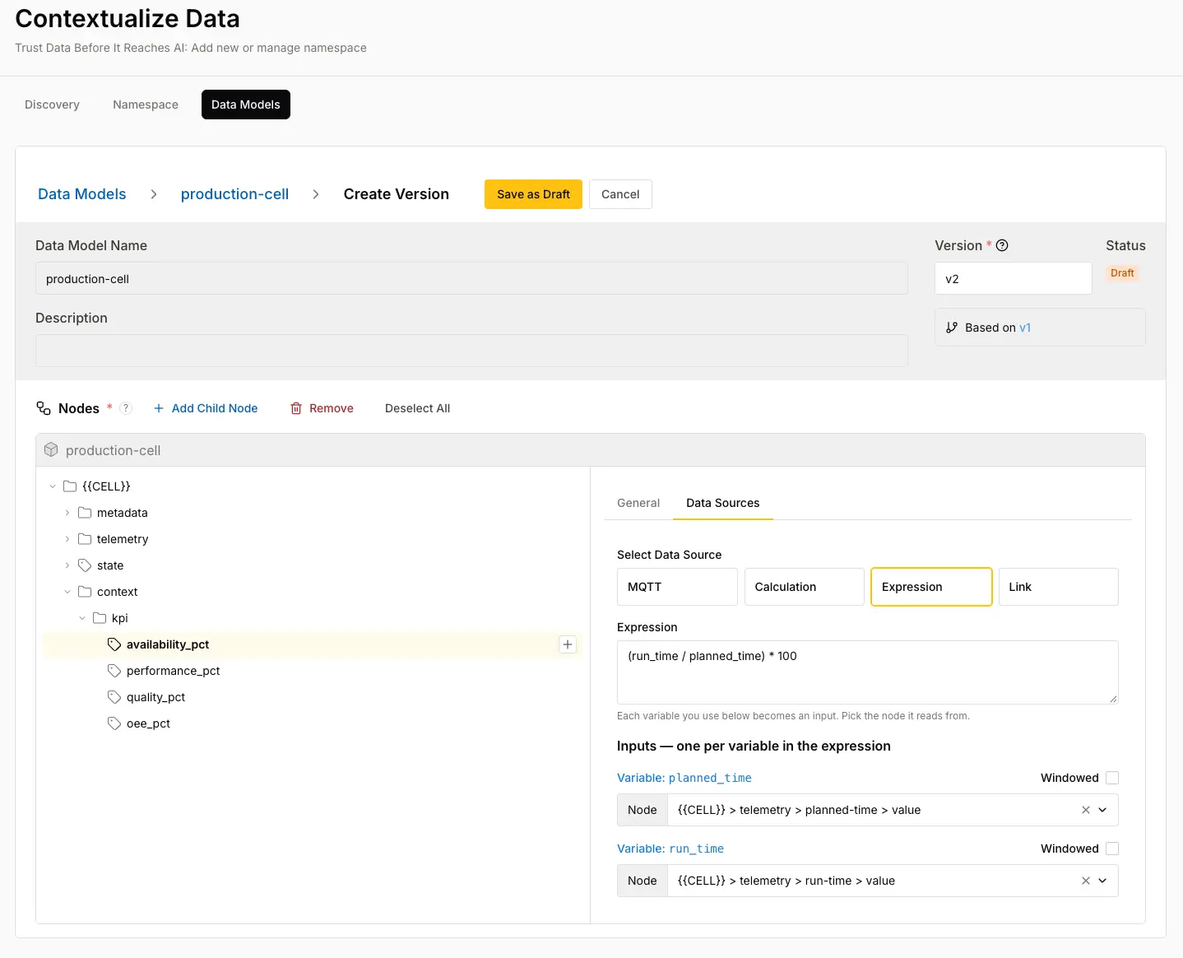Select MQTT data source option
Viewport: 1183px width, 958px height.
(x=677, y=587)
